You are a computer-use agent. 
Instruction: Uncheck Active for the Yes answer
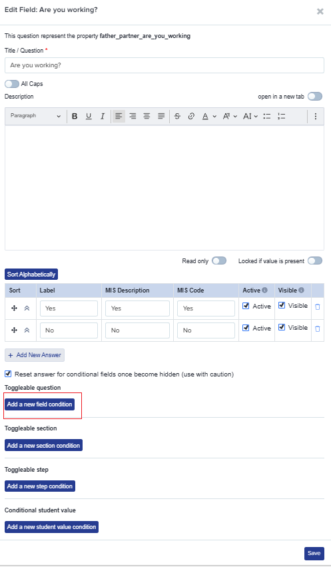point(246,306)
